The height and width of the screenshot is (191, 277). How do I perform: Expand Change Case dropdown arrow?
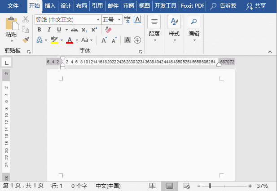click(91, 40)
